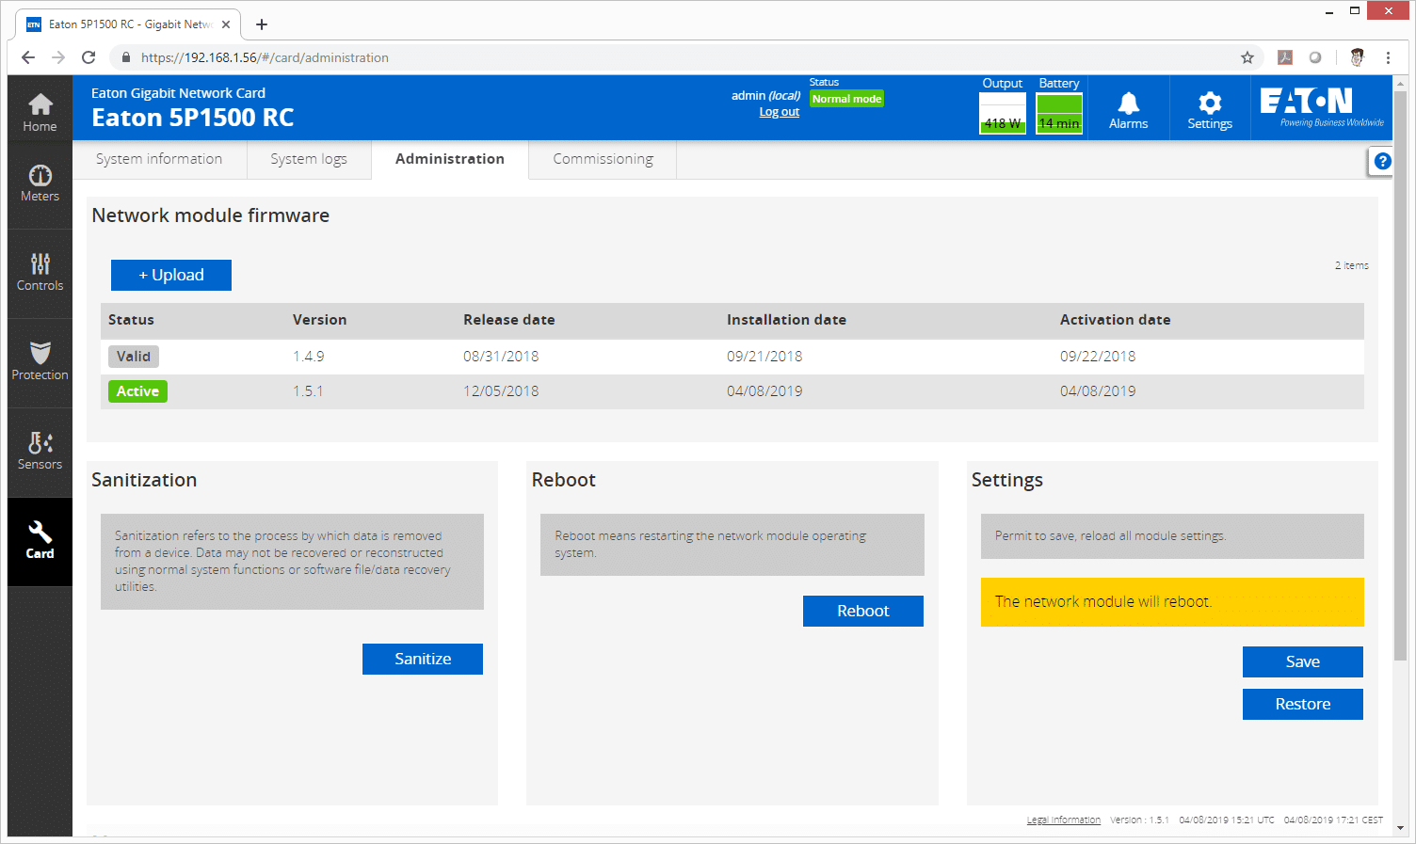This screenshot has height=844, width=1416.
Task: Select firmware version 1.4.9 cell
Action: (x=309, y=357)
